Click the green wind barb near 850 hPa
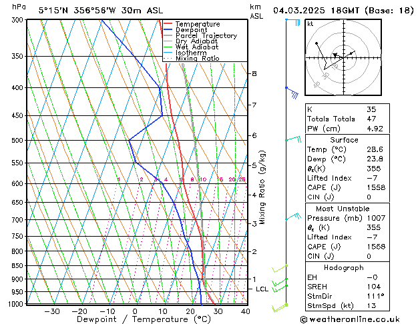Viewport: 420px width, 324px height. tap(279, 269)
